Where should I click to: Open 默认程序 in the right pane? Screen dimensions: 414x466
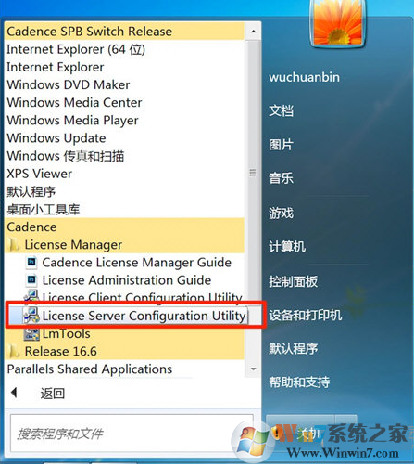293,349
